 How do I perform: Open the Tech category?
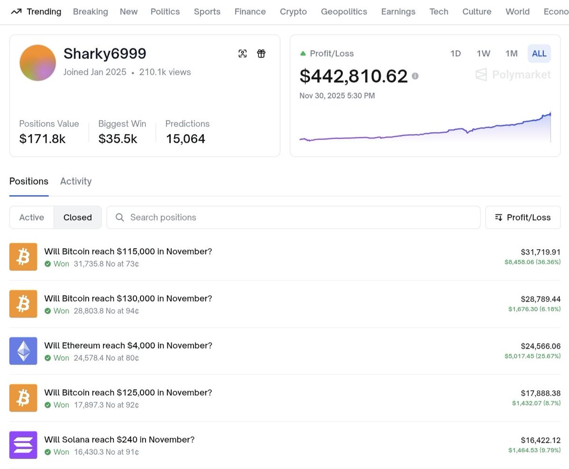439,11
